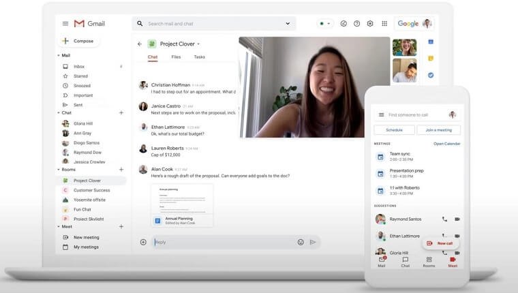Click the Schedule button on phone
518x293 pixels.
click(x=394, y=130)
